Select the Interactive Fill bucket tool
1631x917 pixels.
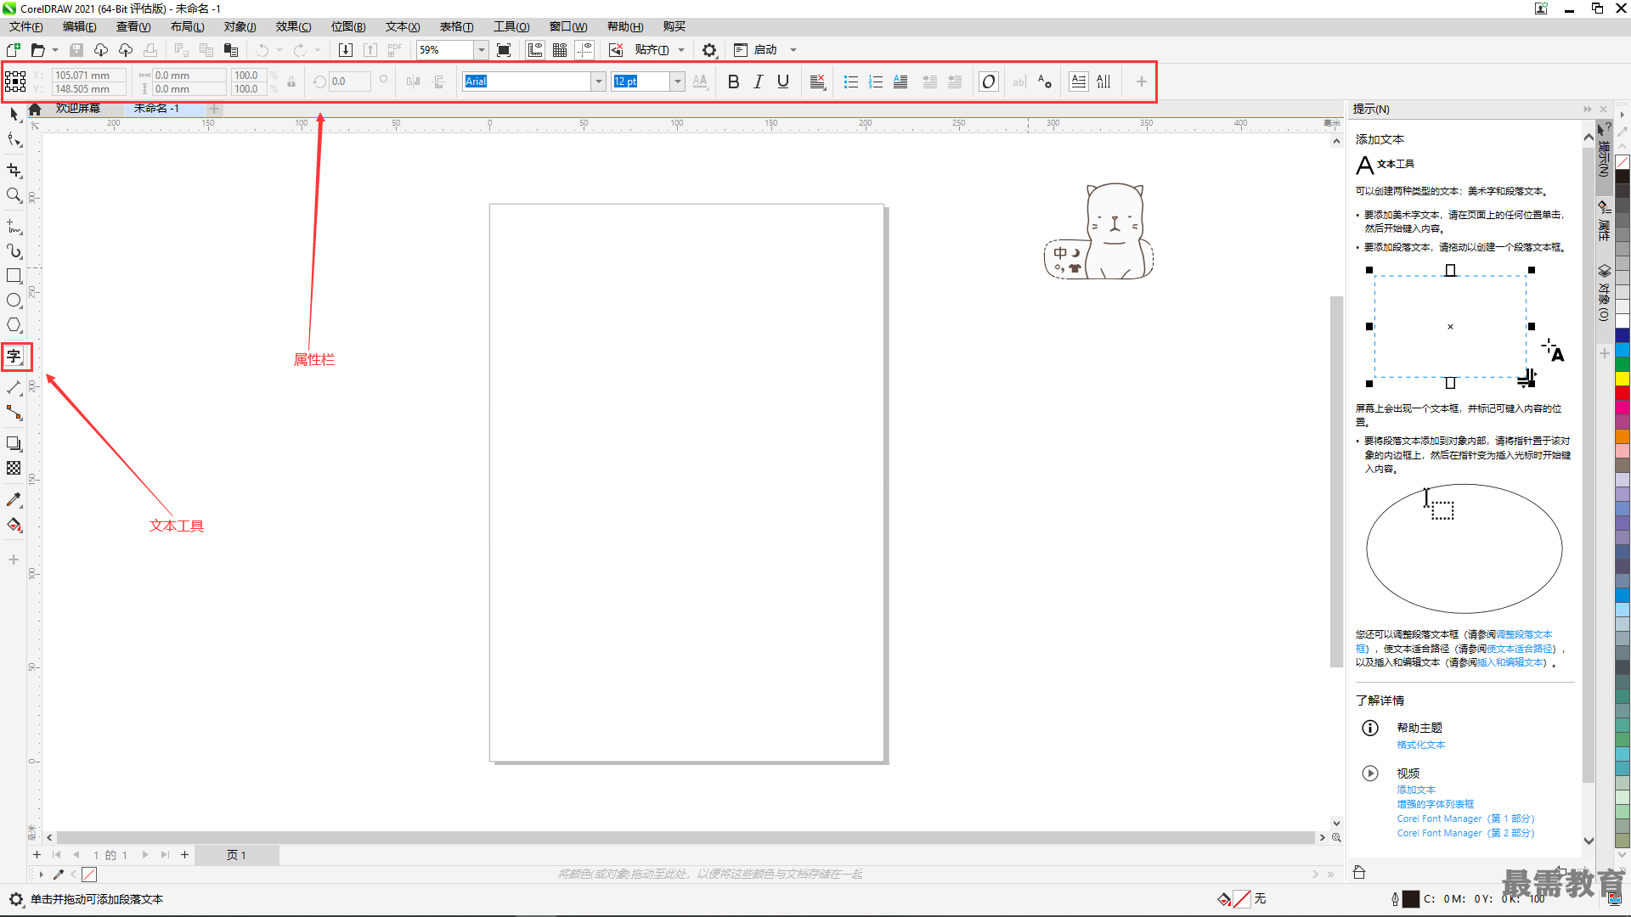(x=14, y=525)
